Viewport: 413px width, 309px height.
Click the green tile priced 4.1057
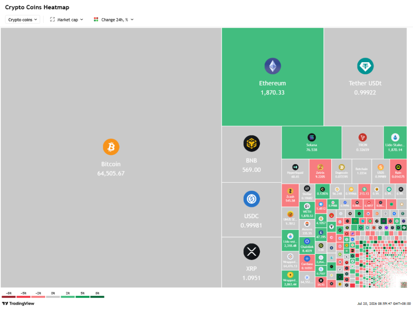tap(321, 221)
